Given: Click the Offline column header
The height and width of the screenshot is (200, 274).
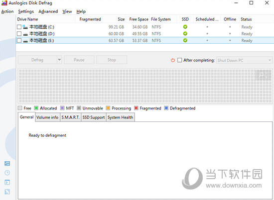Looking at the screenshot, I should point(230,19).
